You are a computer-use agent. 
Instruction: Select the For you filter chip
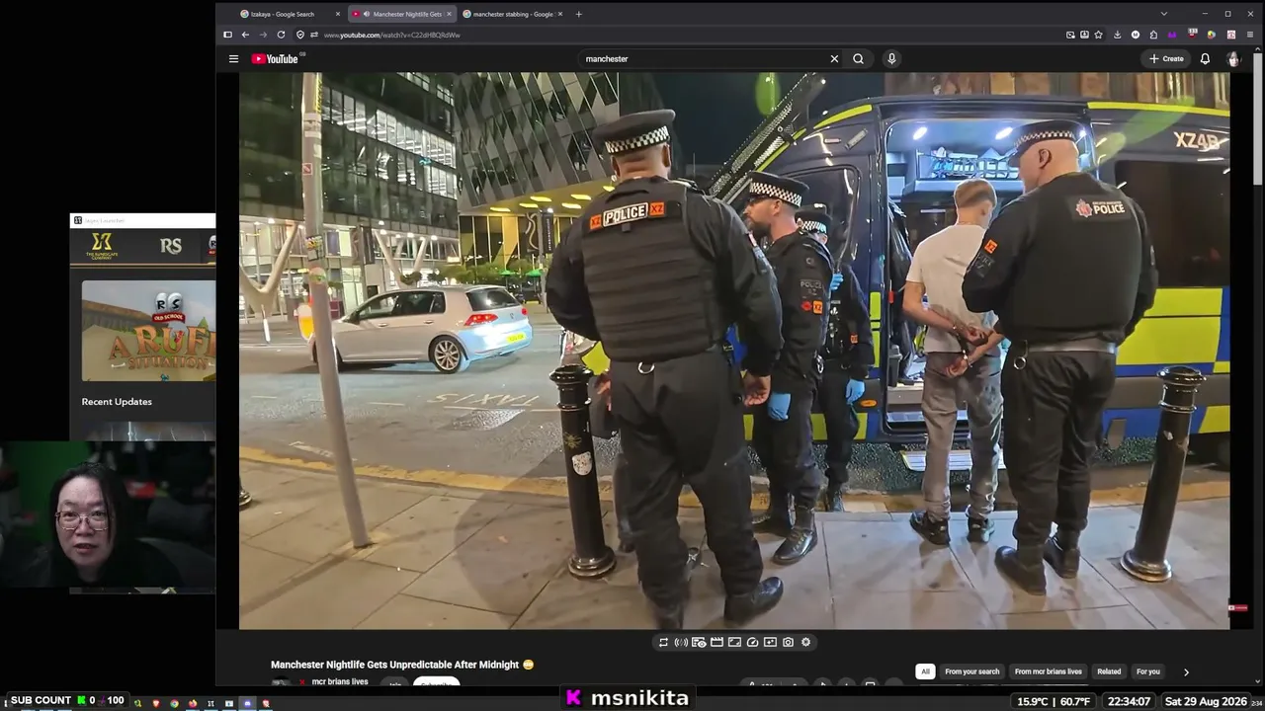(1147, 671)
